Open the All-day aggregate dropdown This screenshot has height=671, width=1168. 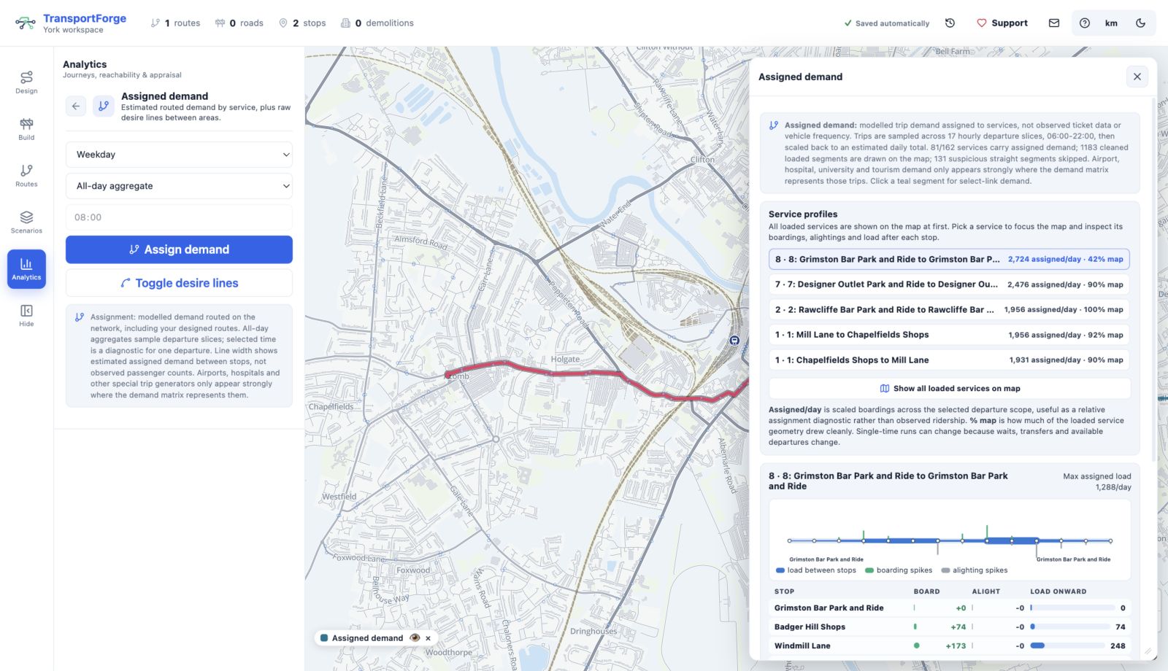[x=179, y=186]
